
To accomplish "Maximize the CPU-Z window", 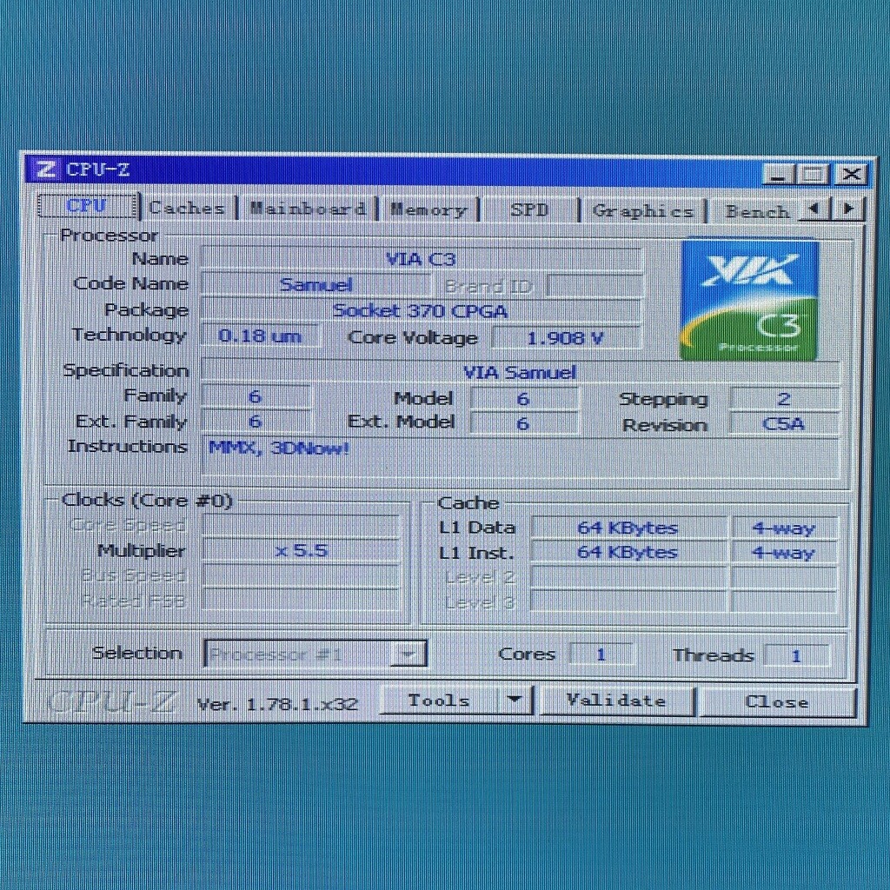I will (x=813, y=174).
